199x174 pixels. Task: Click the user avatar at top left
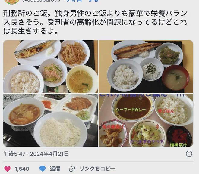pyautogui.click(x=12, y=2)
